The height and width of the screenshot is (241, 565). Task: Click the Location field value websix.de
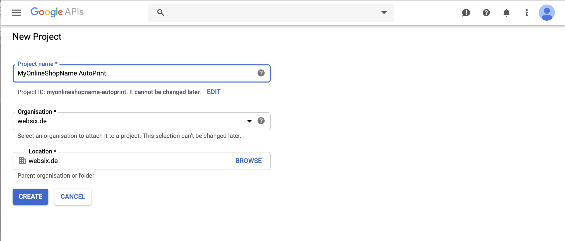pos(43,161)
